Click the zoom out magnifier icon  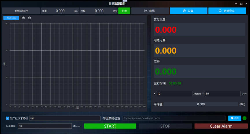29,18
